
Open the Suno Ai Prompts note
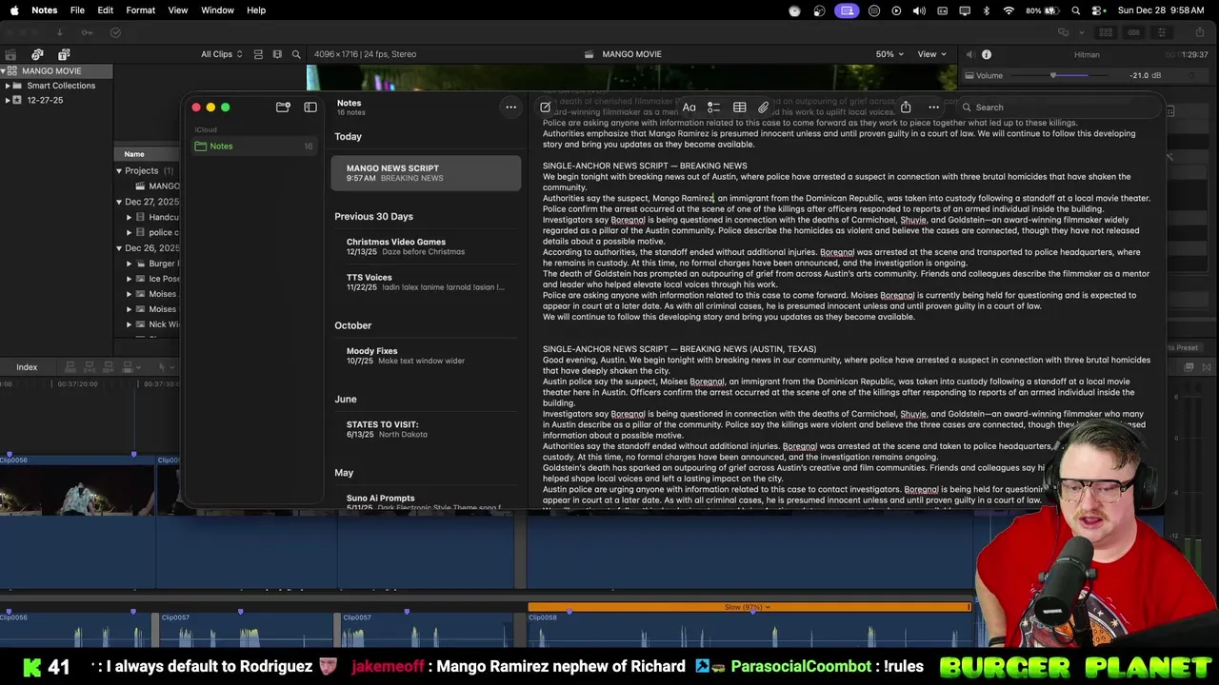(x=426, y=500)
